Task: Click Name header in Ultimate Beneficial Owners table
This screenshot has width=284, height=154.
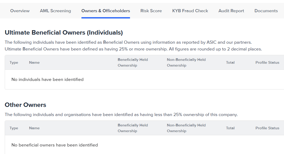Action: click(x=34, y=62)
